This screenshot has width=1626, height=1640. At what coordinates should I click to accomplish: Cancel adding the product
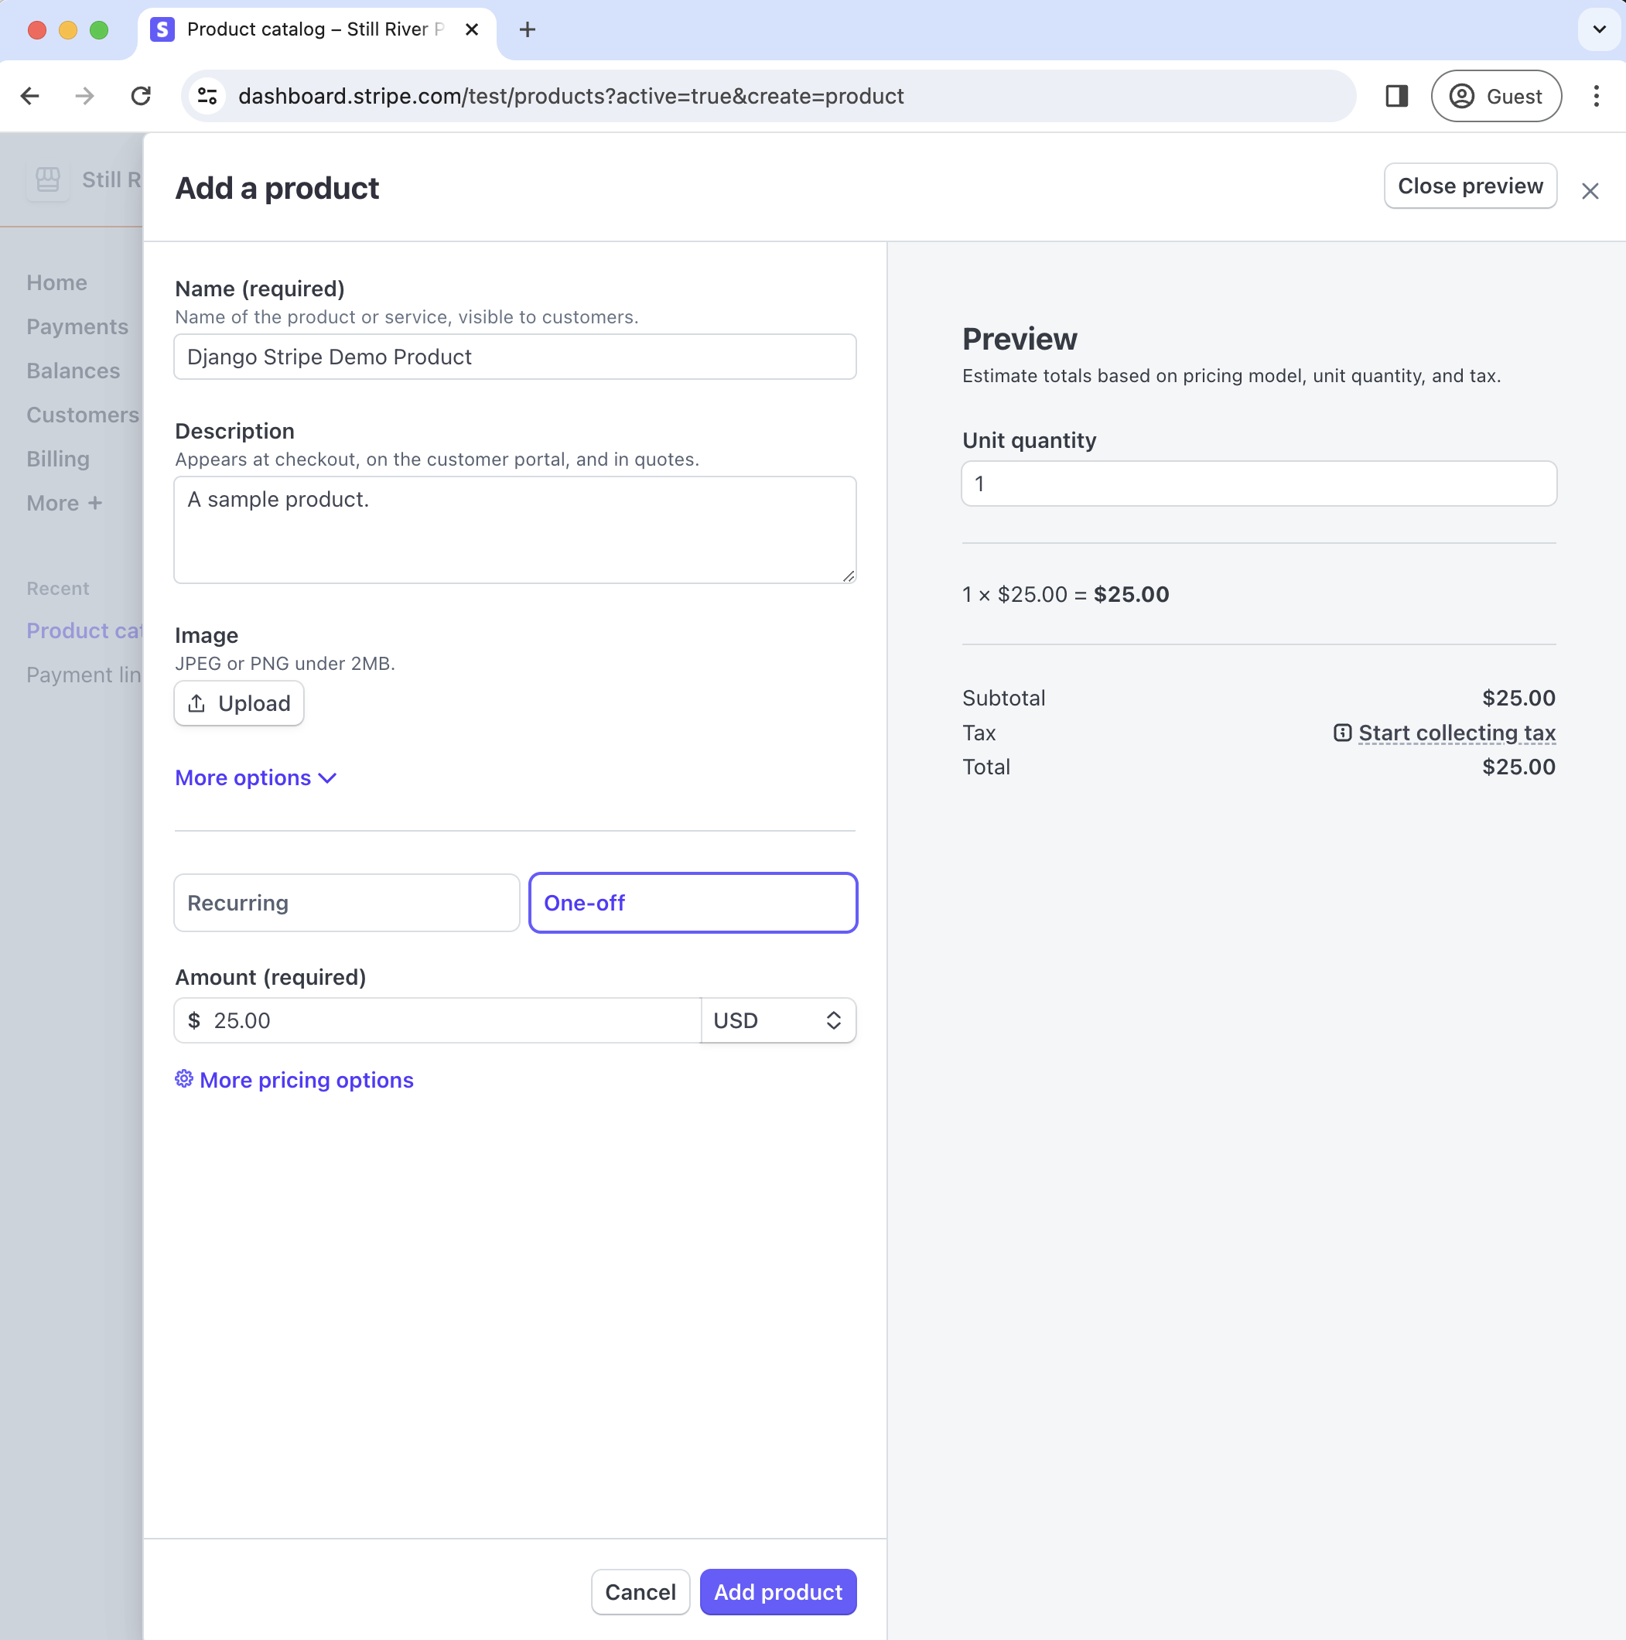pos(640,1591)
